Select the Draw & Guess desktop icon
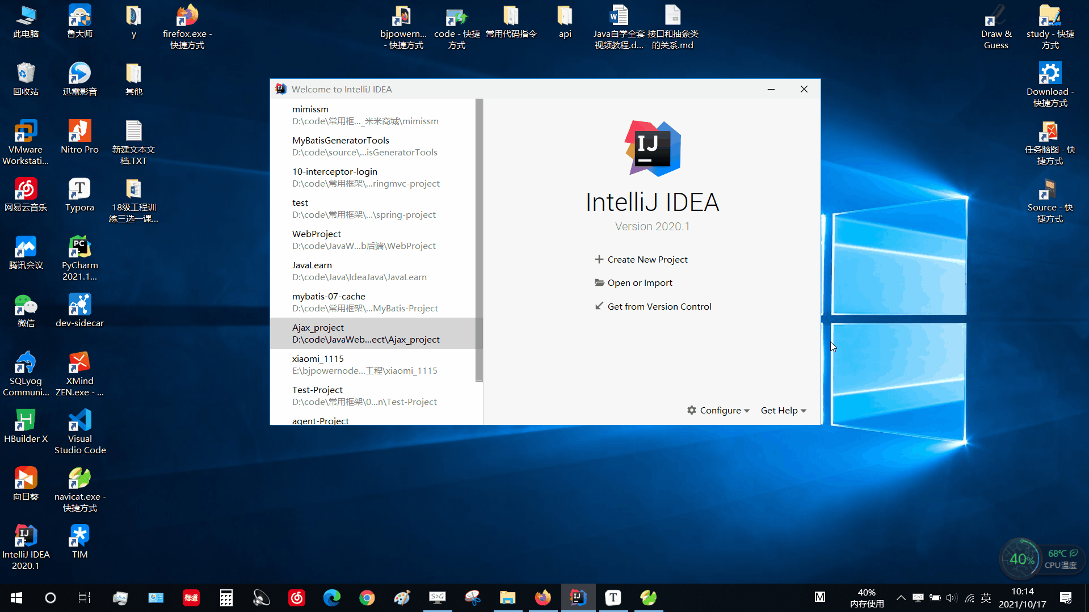The image size is (1089, 612). (996, 27)
